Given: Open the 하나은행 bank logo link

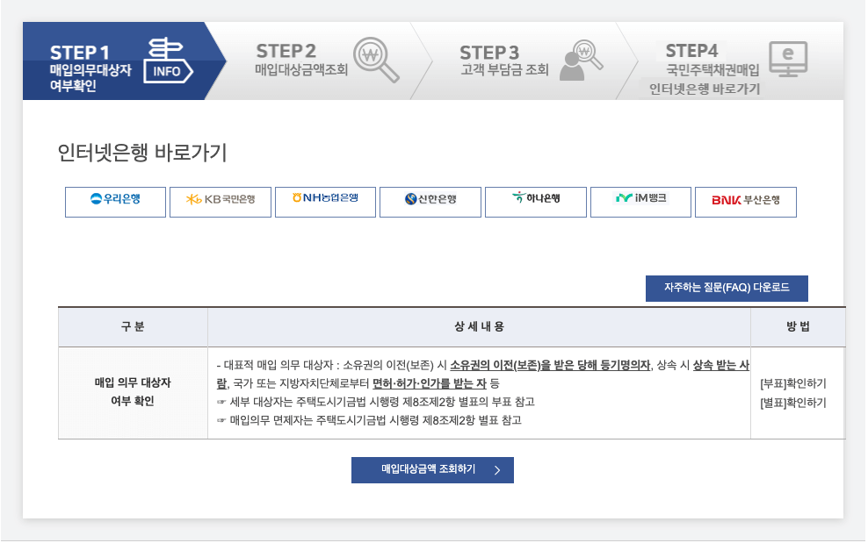Looking at the screenshot, I should 535,202.
